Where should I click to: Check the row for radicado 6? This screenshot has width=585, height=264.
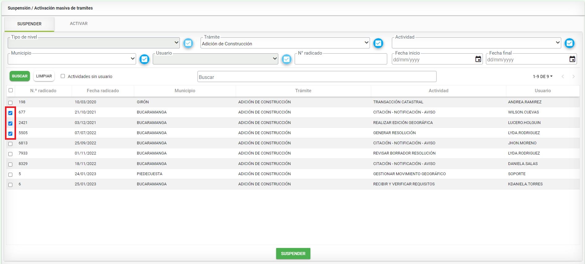tap(10, 185)
